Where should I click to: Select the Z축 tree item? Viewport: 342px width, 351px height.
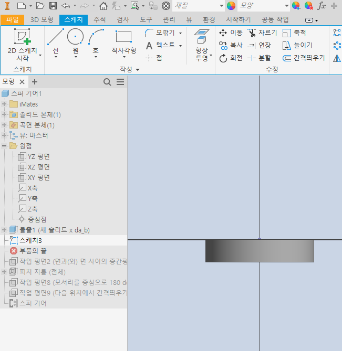click(28, 209)
